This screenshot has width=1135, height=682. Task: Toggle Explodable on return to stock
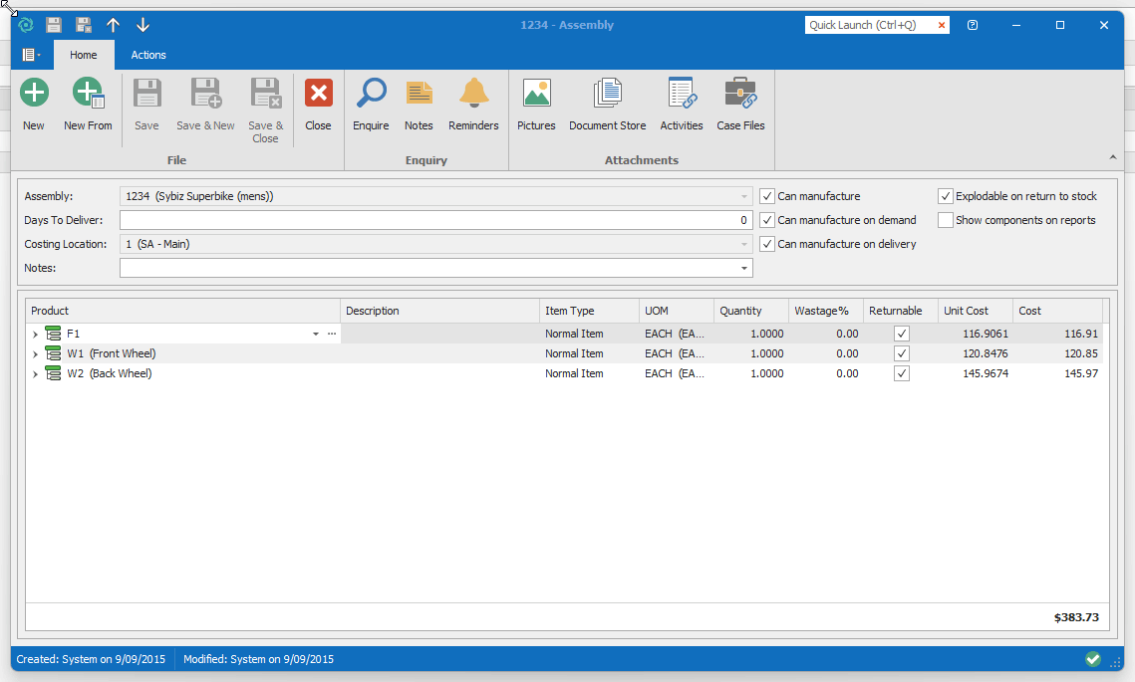946,196
